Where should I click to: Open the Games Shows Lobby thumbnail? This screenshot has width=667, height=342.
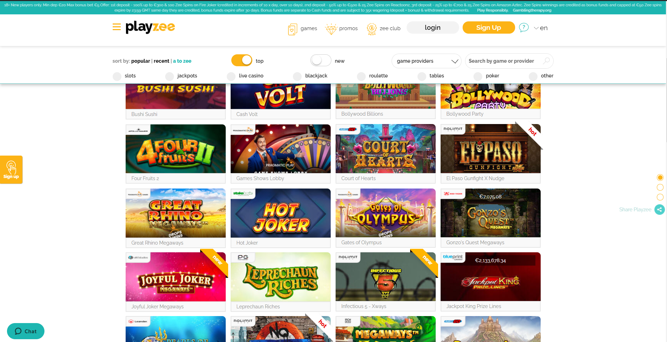click(x=281, y=149)
